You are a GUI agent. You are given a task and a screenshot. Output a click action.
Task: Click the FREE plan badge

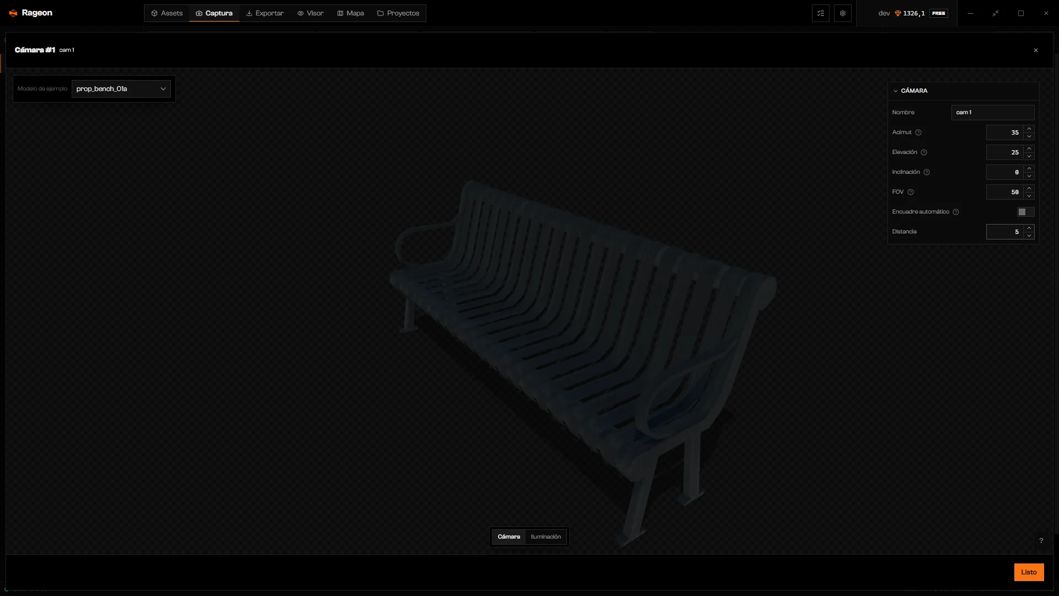click(939, 13)
